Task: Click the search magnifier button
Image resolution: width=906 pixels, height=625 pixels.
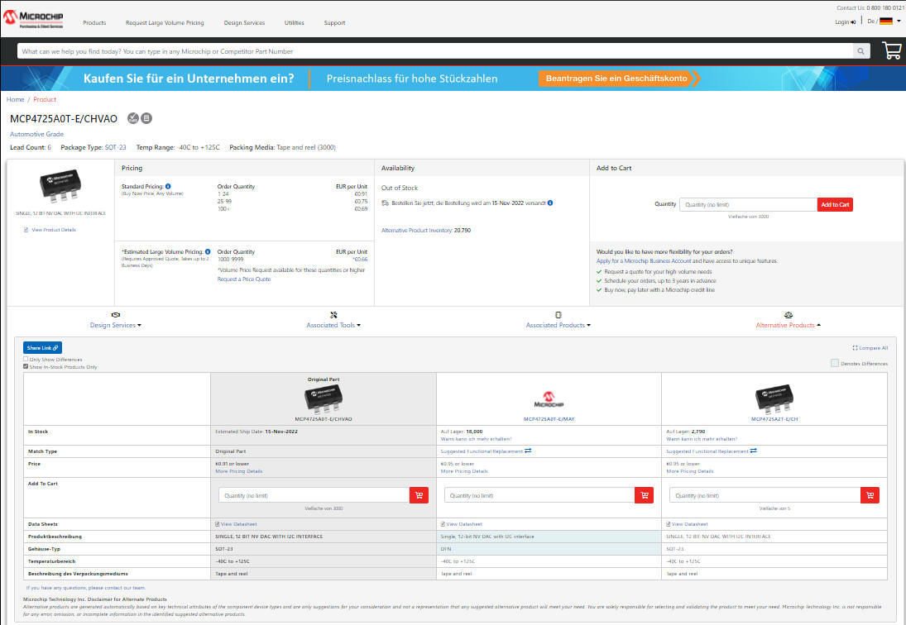Action: 861,51
